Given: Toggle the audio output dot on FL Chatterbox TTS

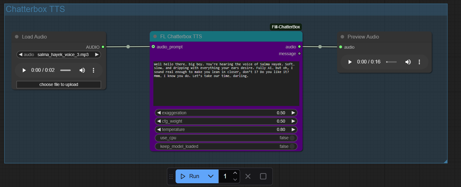Looking at the screenshot, I should (x=299, y=47).
